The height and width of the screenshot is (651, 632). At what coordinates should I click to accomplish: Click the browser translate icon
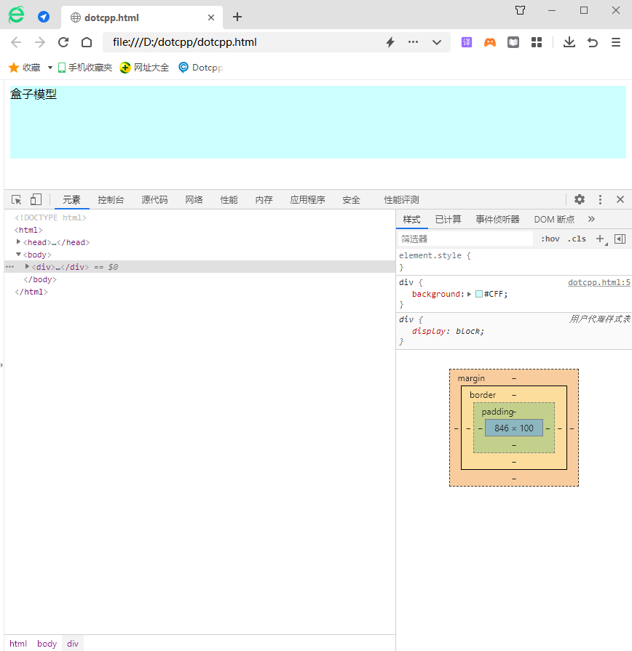tap(466, 42)
